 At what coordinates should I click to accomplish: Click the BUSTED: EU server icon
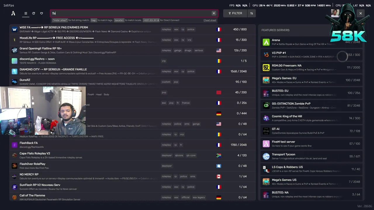pyautogui.click(x=266, y=93)
